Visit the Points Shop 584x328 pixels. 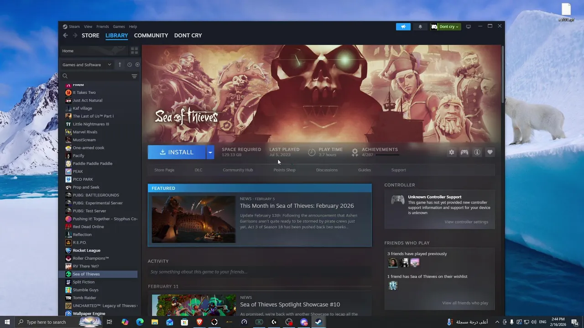click(284, 170)
